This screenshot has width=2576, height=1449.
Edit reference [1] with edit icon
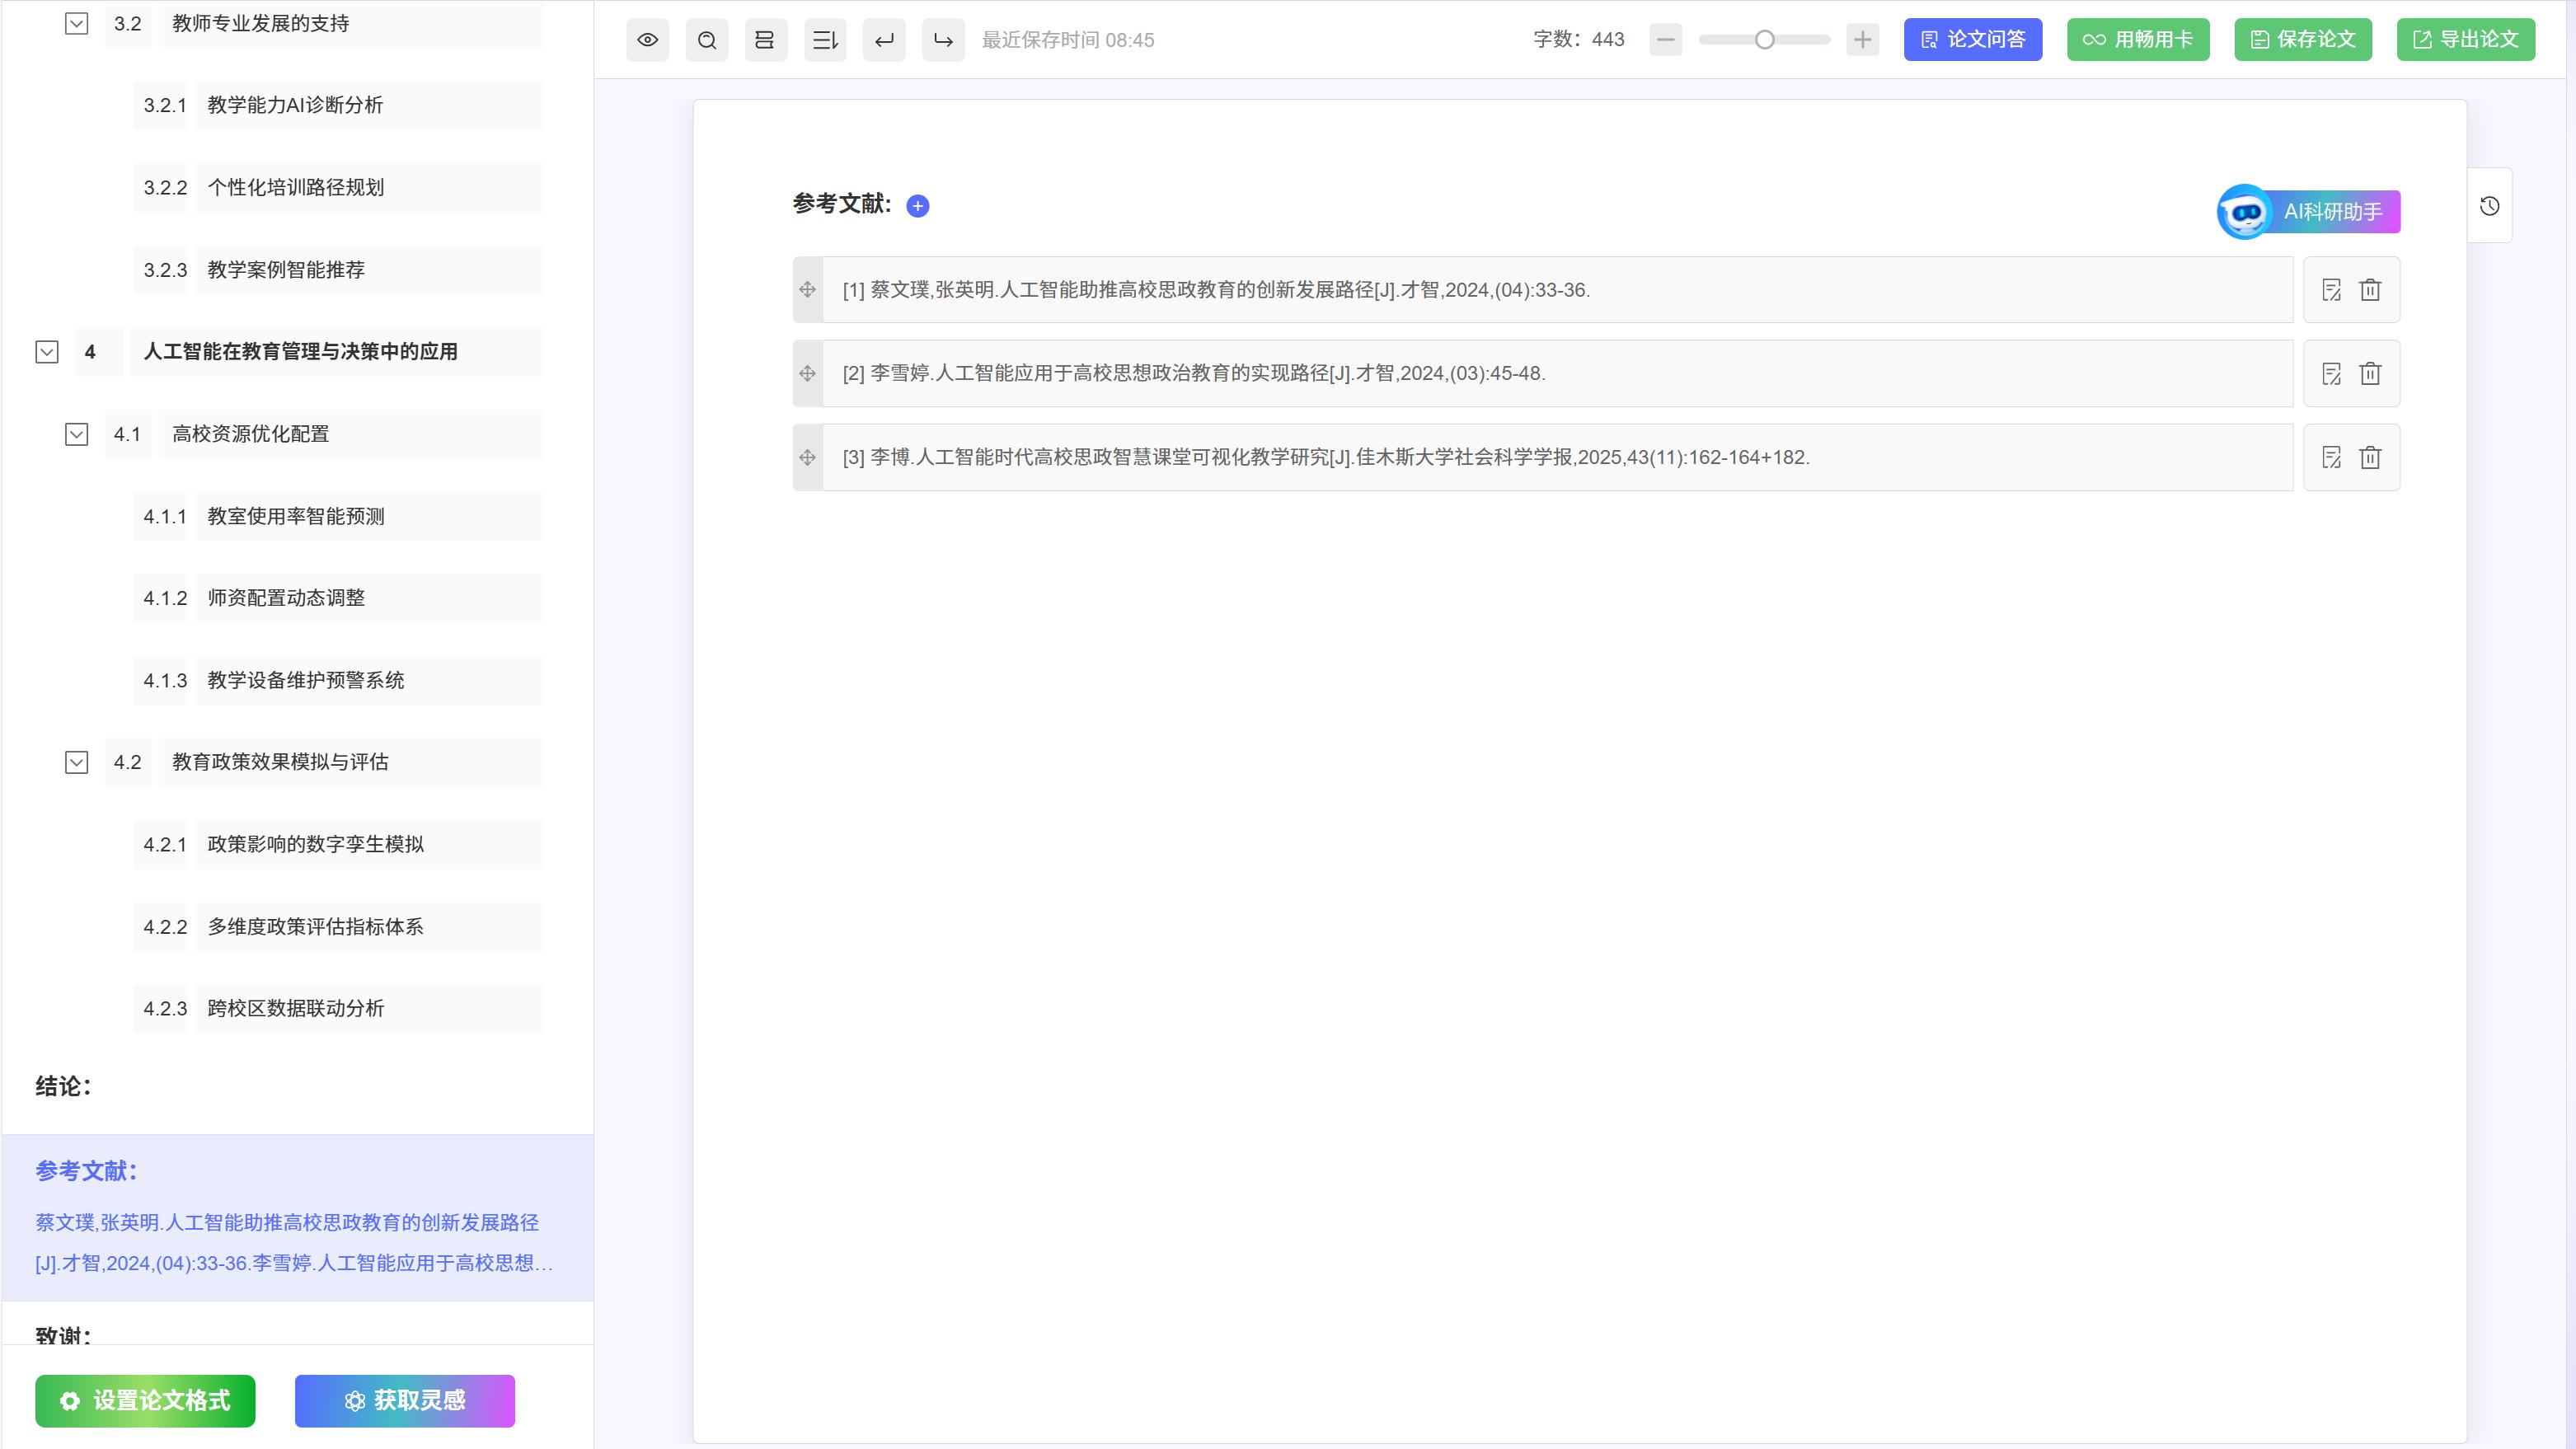coord(2331,290)
